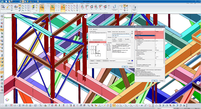Image resolution: width=201 pixels, height=109 pixels.
Task: Click the magnifier zoom icon in the bottom toolbar
Action: [88, 106]
